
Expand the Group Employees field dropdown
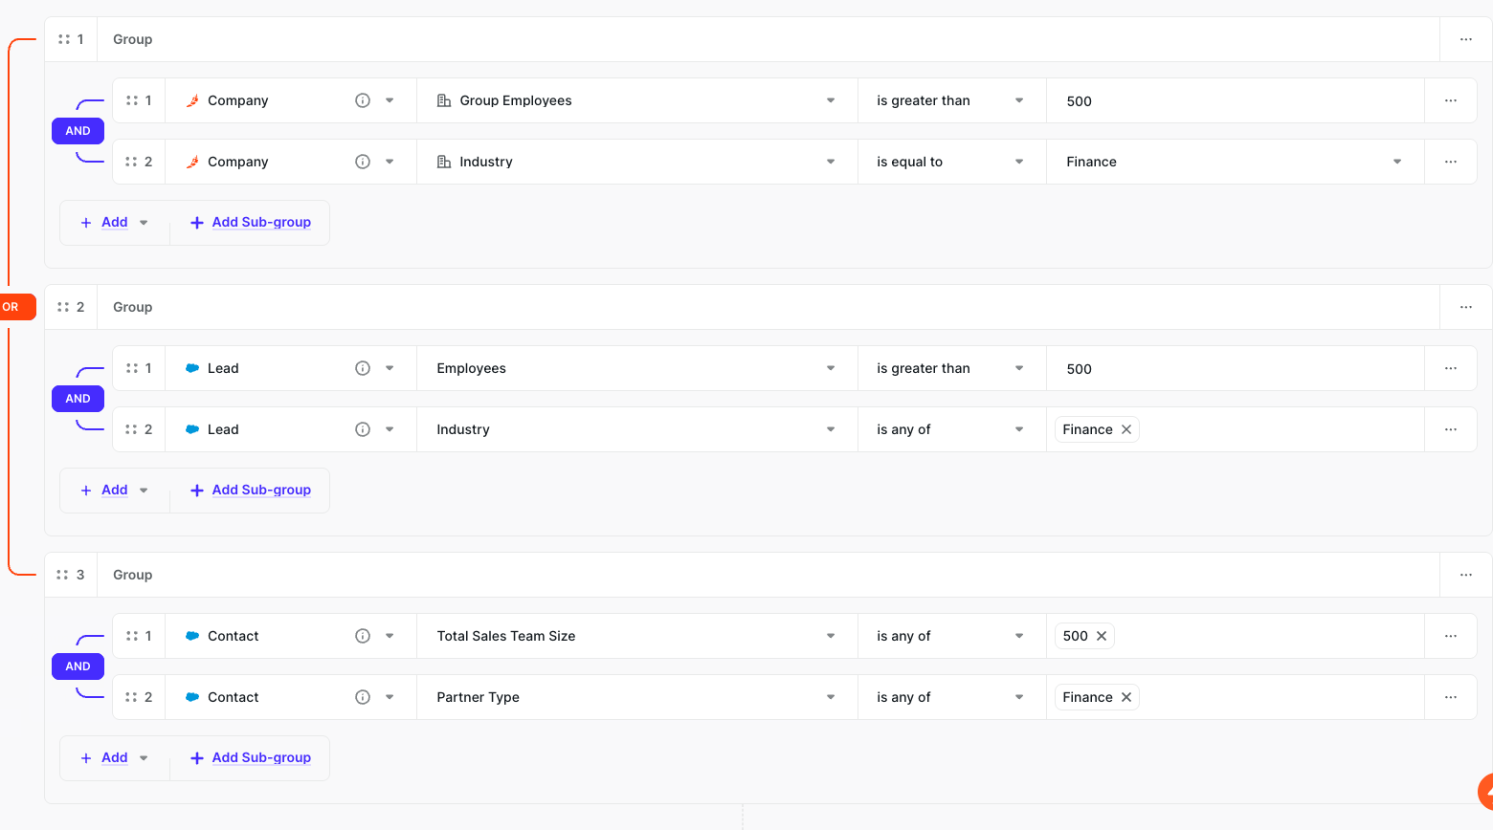[830, 100]
